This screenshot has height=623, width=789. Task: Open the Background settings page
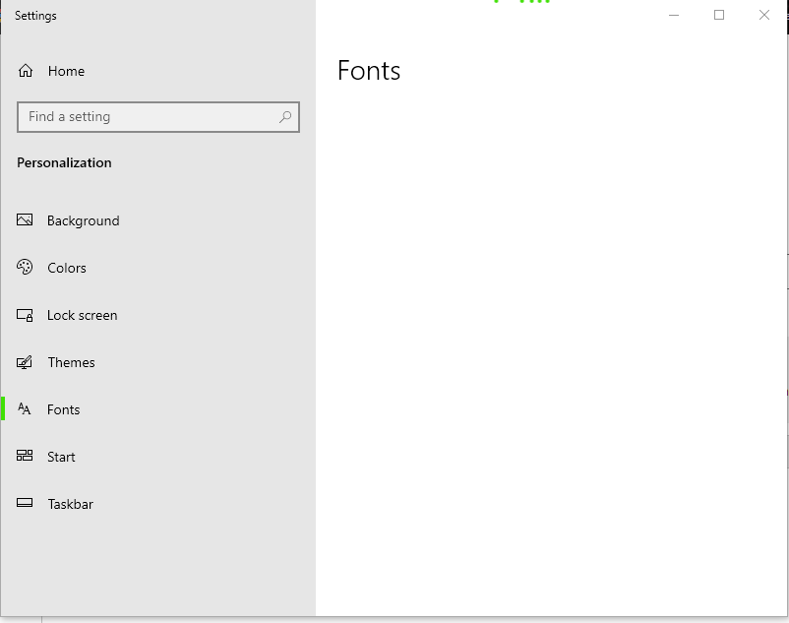84,220
